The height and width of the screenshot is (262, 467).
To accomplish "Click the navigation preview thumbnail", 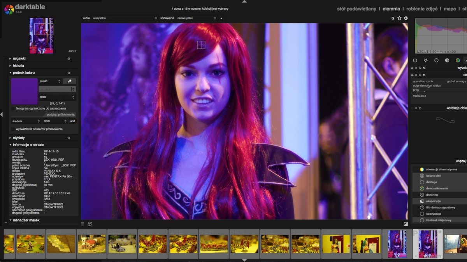I will [41, 36].
